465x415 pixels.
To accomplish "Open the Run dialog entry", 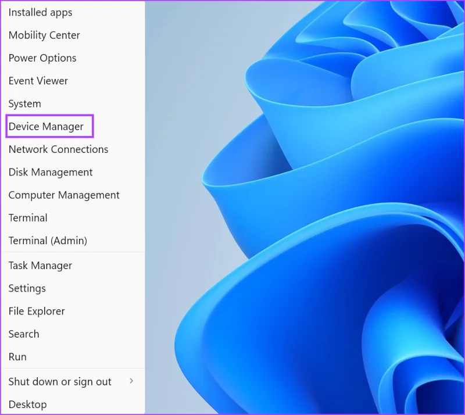I will [x=17, y=357].
